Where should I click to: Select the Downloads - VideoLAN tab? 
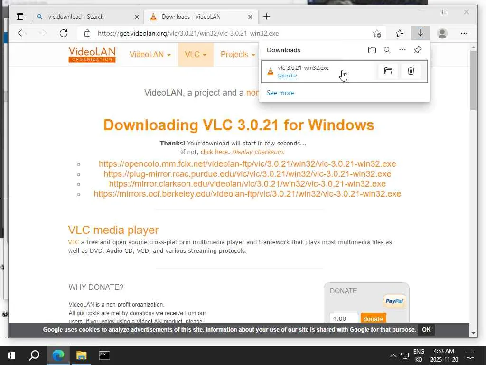(x=201, y=17)
